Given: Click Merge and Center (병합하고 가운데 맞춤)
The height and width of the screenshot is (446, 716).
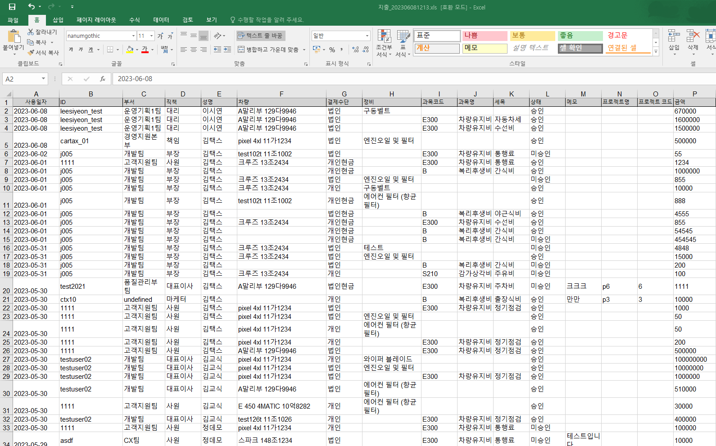Looking at the screenshot, I should pos(268,50).
